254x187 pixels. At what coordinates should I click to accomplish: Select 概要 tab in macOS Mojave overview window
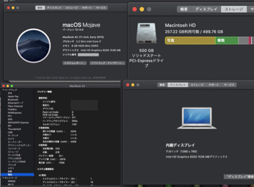(x=40, y=7)
